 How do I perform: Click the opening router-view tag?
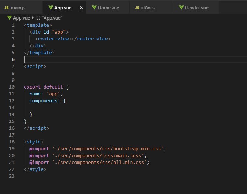[53, 39]
